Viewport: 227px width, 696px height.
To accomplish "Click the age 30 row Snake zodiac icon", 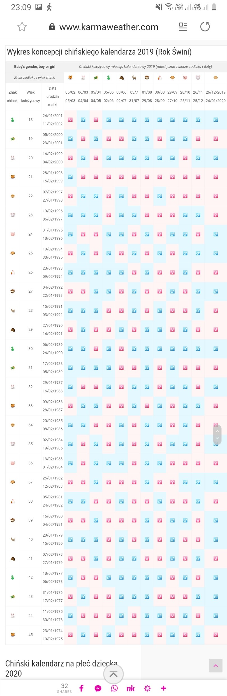I will pyautogui.click(x=13, y=349).
